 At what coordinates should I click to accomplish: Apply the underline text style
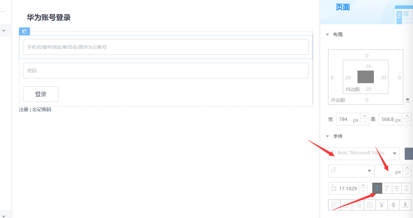click(407, 188)
